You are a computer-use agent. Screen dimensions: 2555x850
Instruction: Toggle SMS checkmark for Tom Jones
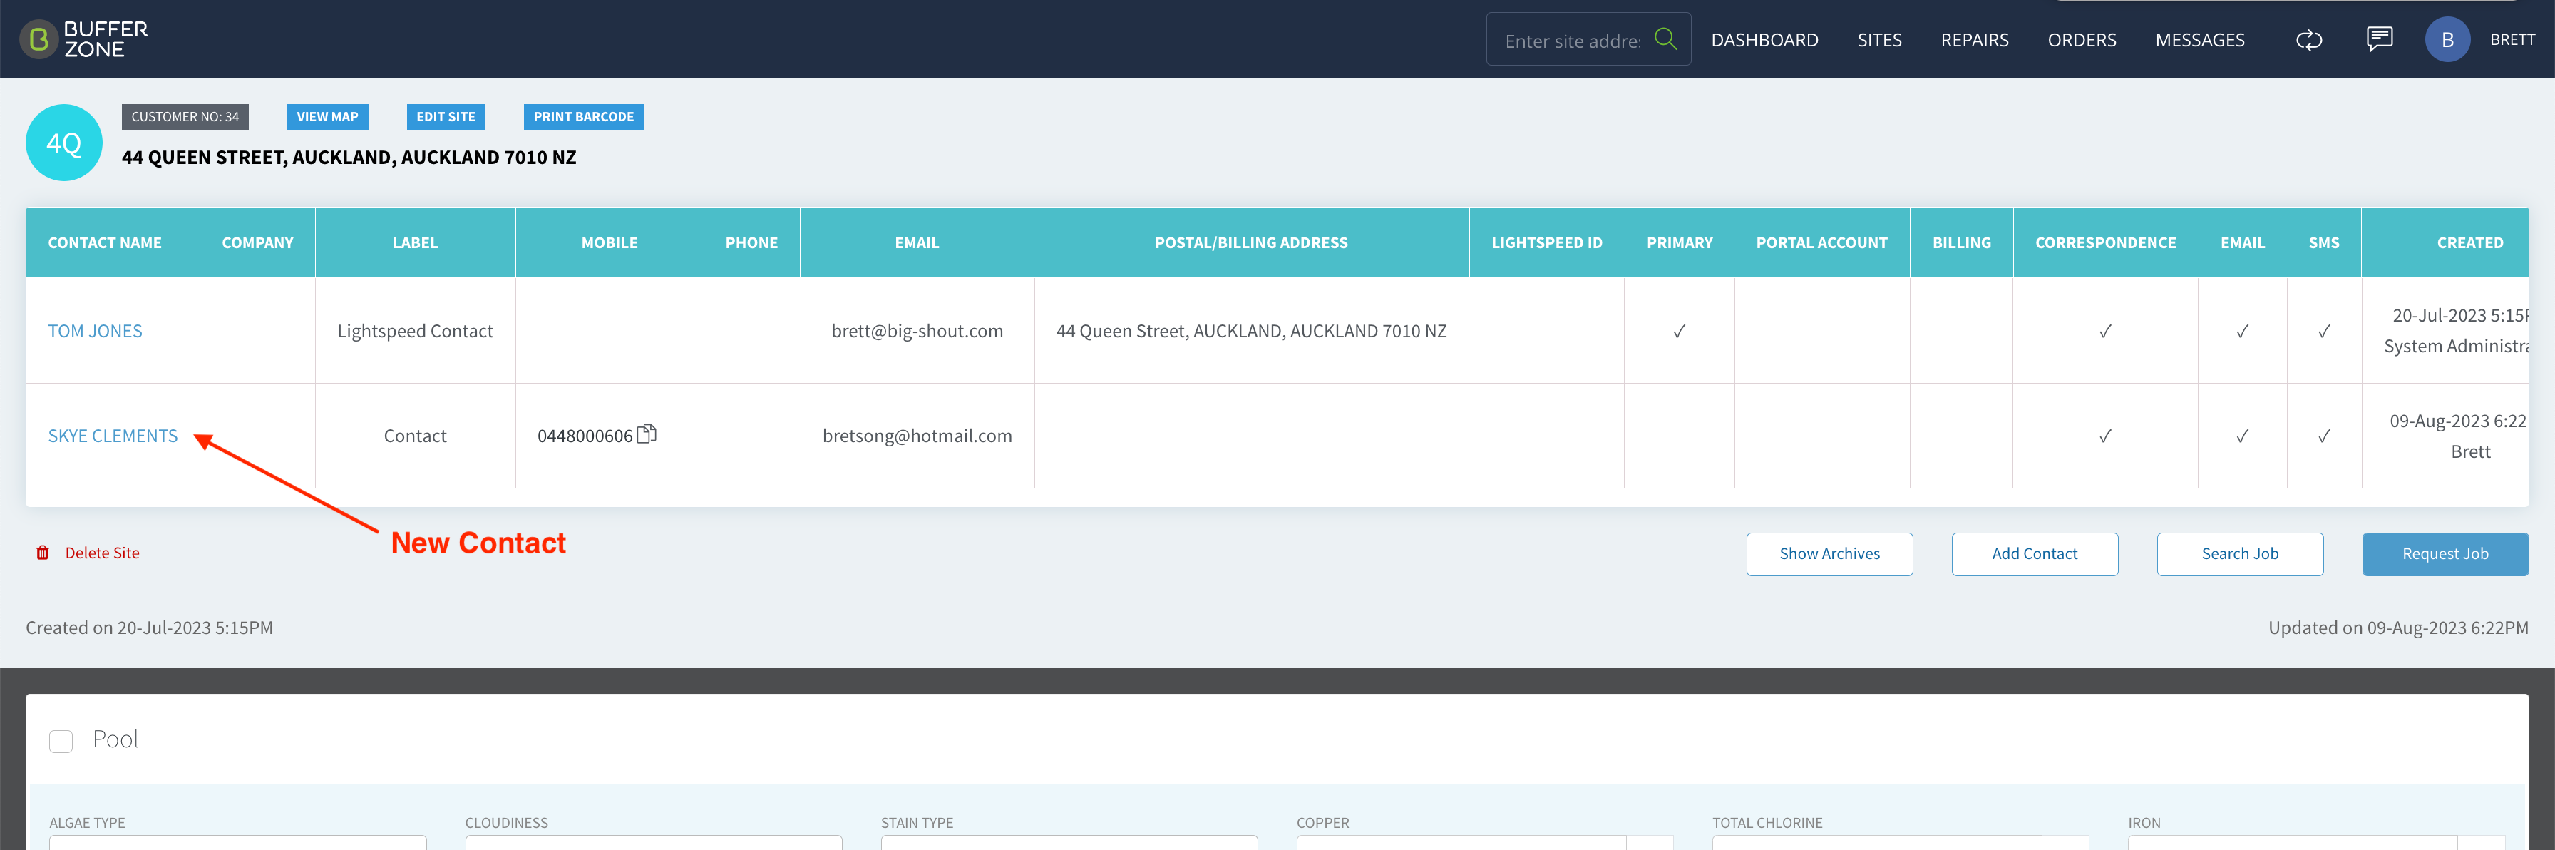(2324, 330)
